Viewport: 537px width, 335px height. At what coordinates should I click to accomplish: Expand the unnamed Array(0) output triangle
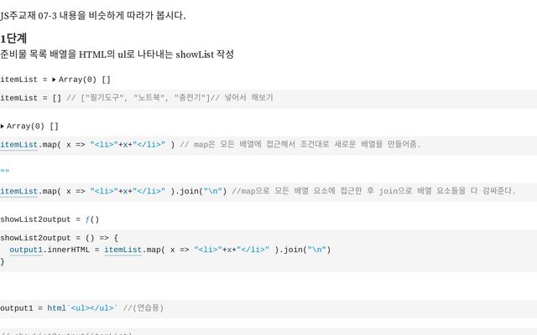[x=2, y=126]
